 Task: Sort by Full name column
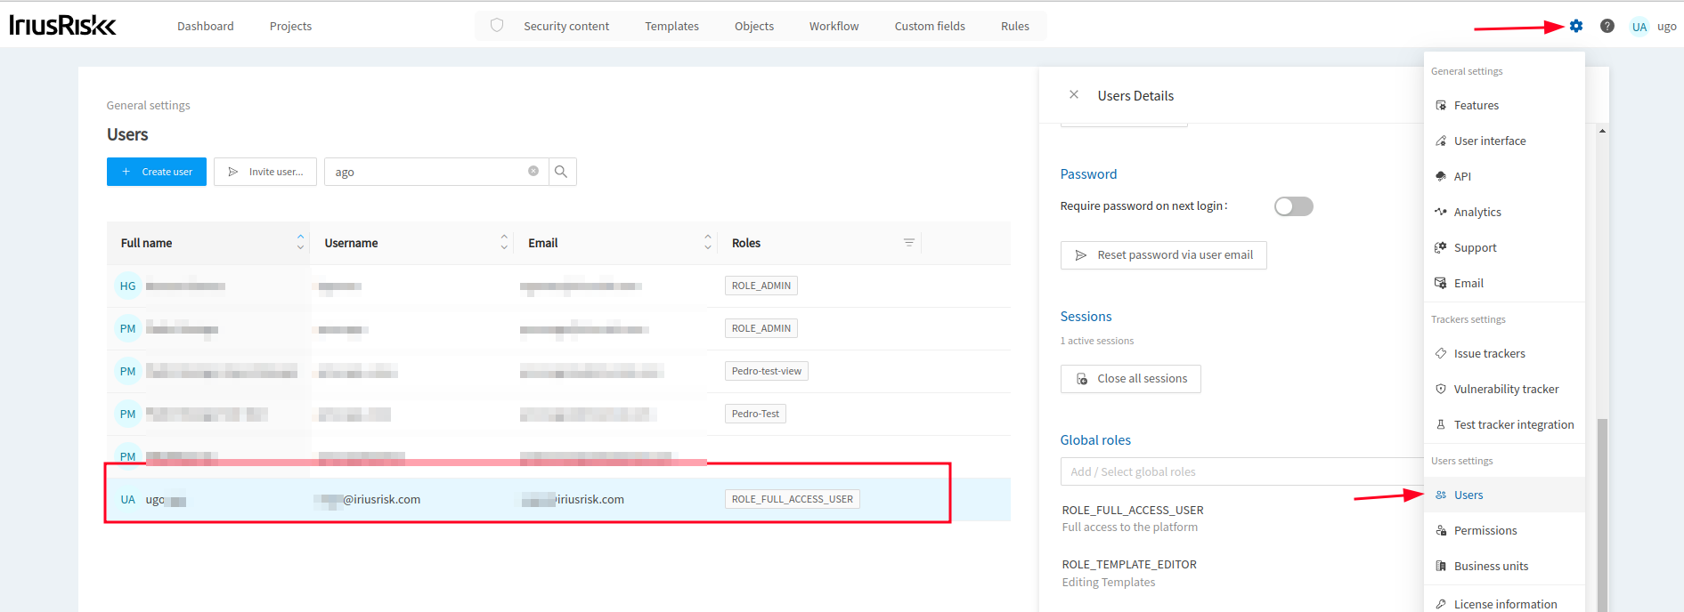click(x=300, y=242)
